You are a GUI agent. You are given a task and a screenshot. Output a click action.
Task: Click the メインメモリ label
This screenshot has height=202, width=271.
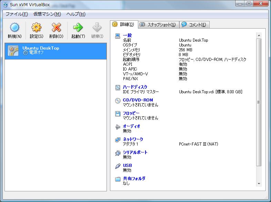tap(131, 50)
